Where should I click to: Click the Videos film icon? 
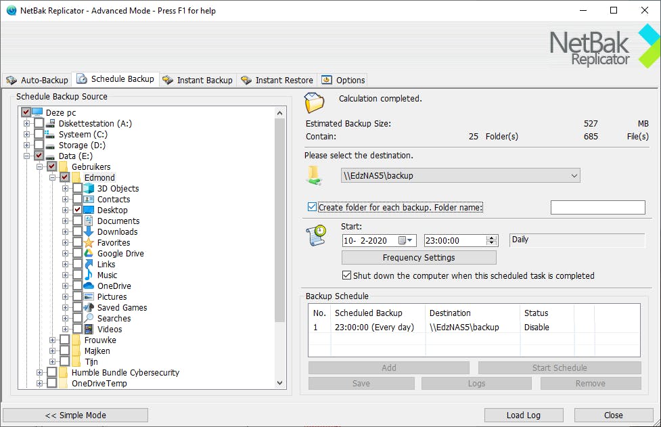[89, 329]
